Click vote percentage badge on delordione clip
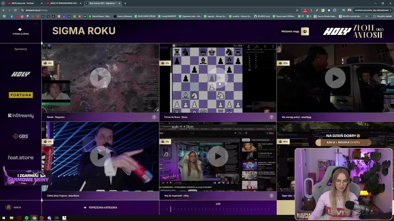 pos(48,142)
